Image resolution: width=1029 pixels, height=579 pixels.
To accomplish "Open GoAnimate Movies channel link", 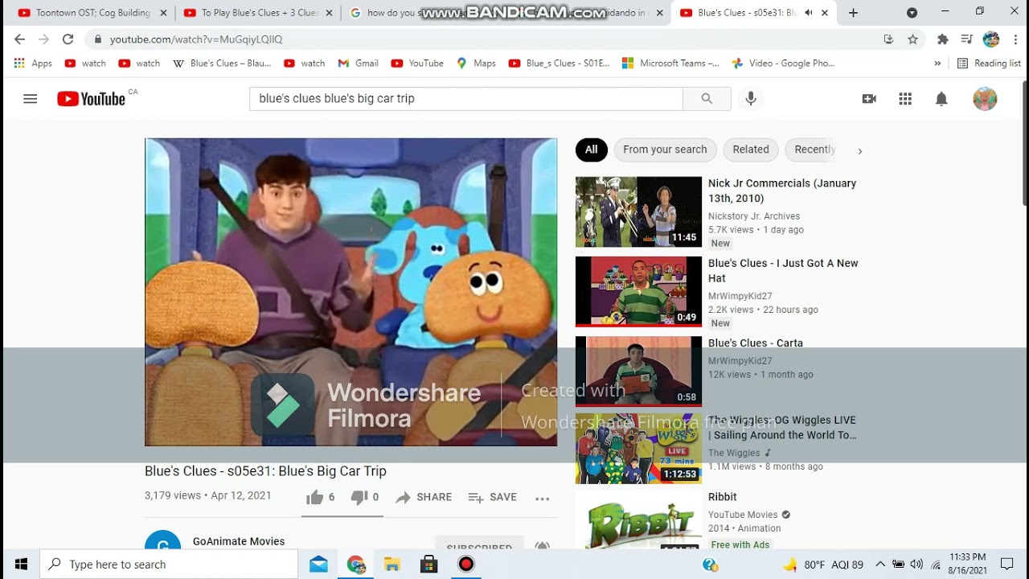I will coord(239,541).
